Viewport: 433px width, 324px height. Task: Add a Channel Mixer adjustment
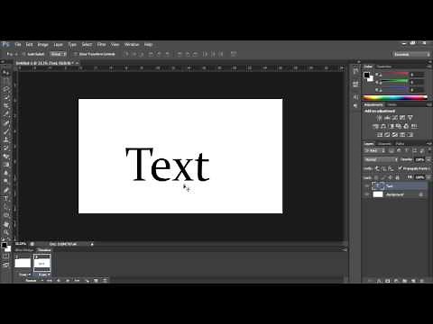pyautogui.click(x=406, y=126)
